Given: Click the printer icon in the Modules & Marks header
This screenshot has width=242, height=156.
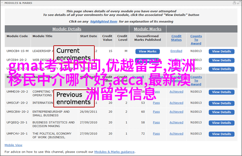Looking at the screenshot, I should 234,3.
